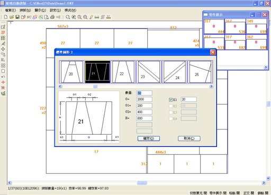Image resolution: width=271 pixels, height=195 pixels.
Task: Click right scroll arrow in parts display panel
Action: click(x=266, y=67)
